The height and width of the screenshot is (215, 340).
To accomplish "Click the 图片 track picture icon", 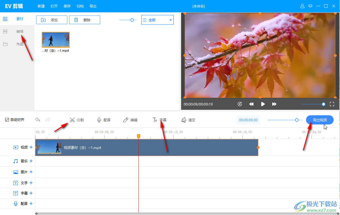I will point(16,172).
